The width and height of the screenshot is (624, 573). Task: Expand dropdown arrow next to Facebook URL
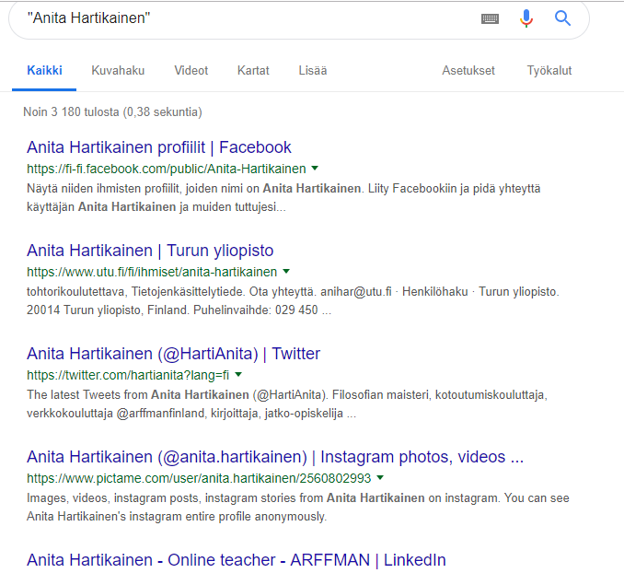tap(315, 169)
